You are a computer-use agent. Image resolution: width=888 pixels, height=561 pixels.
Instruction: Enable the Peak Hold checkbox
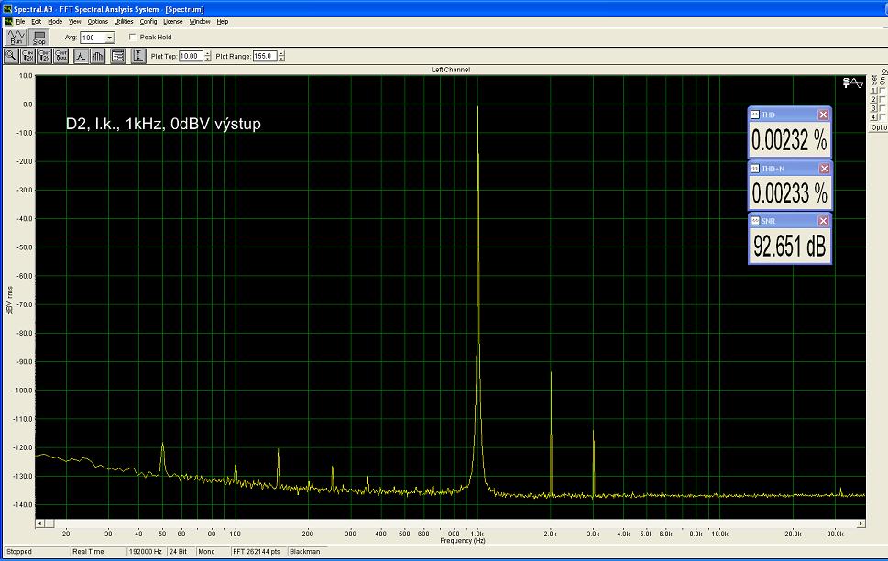[133, 38]
